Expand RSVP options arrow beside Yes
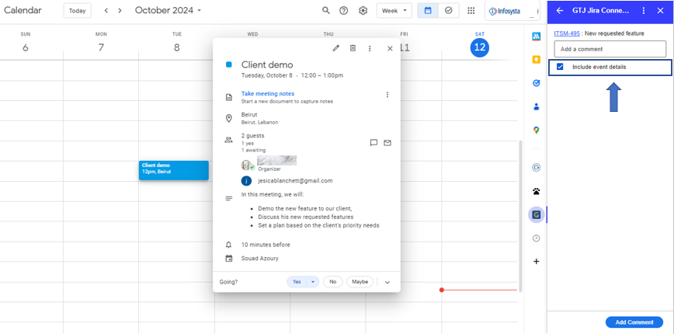674x334 pixels. [x=314, y=282]
